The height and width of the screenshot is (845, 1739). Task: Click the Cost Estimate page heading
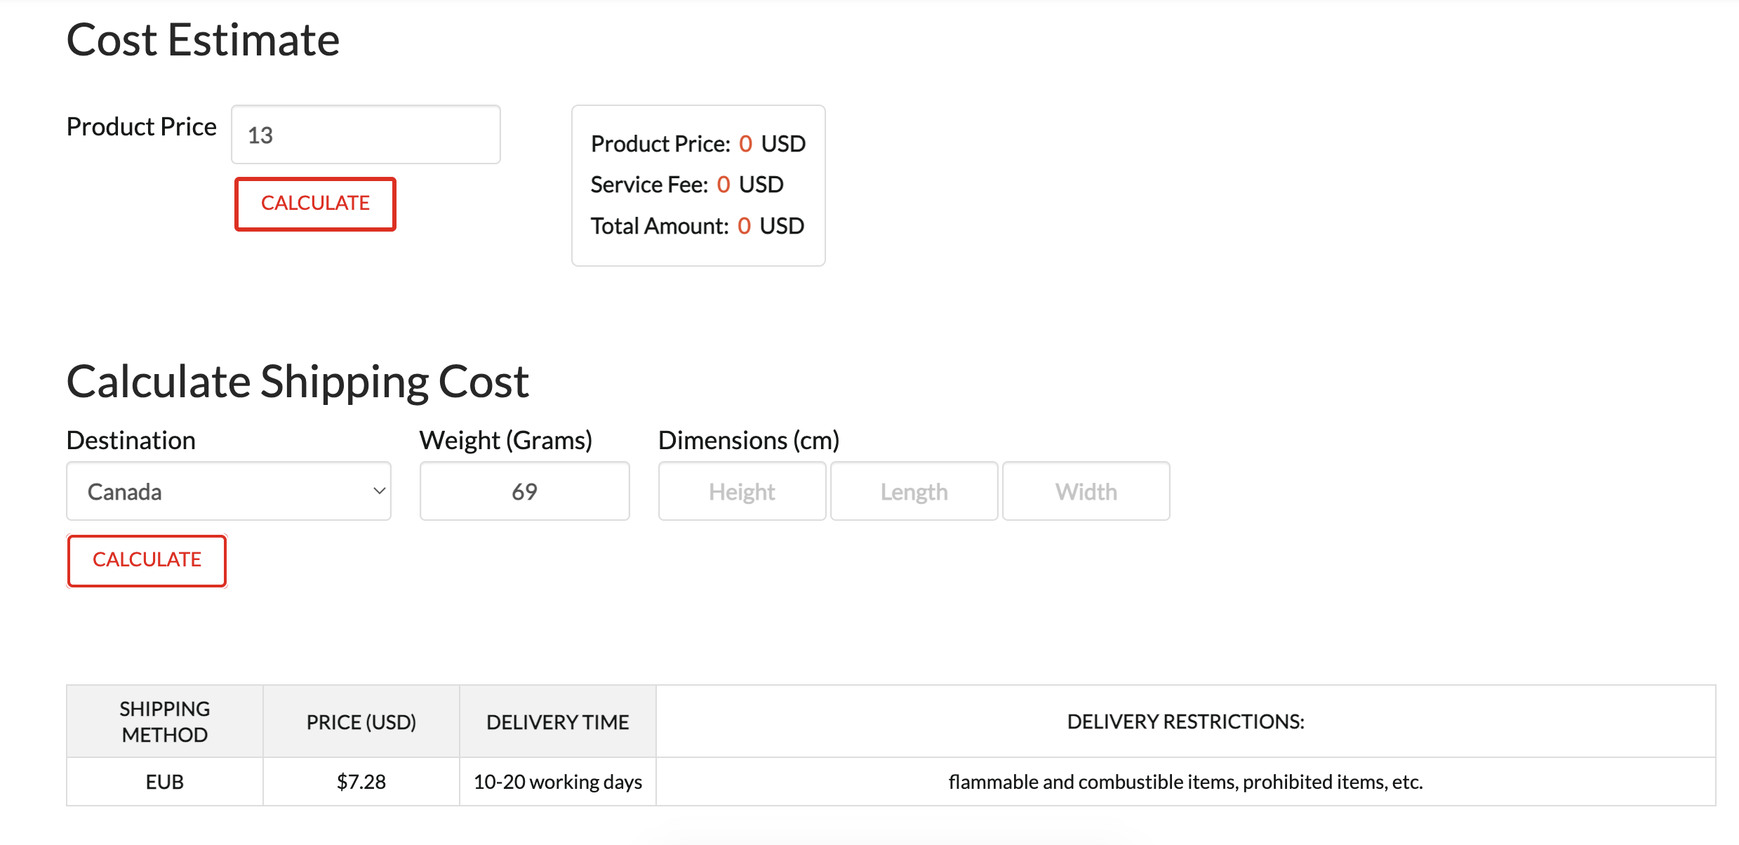(203, 39)
